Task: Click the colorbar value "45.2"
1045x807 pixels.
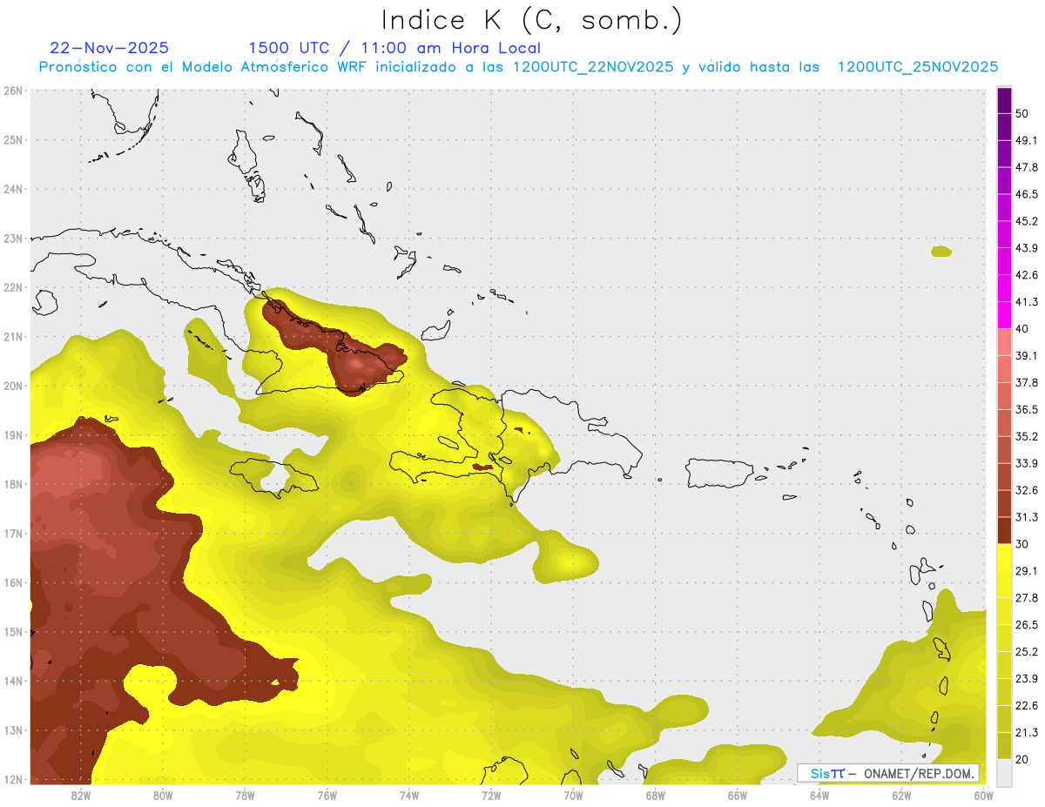Action: (1026, 221)
